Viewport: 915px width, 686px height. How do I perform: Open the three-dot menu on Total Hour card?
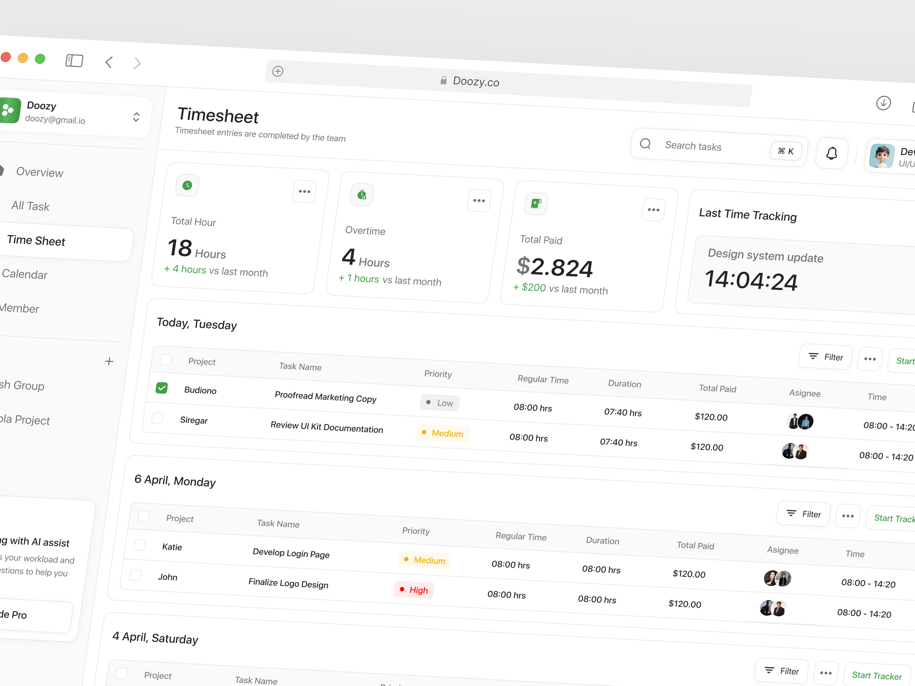pyautogui.click(x=305, y=191)
